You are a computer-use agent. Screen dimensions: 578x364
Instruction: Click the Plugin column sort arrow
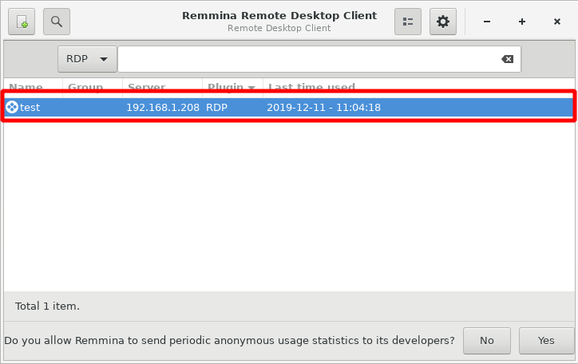pyautogui.click(x=251, y=87)
